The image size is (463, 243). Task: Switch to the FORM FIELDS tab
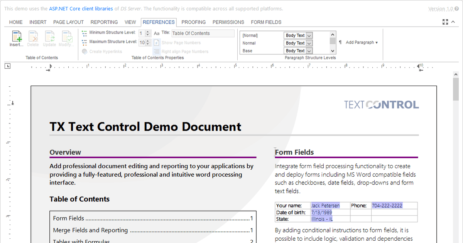click(266, 22)
